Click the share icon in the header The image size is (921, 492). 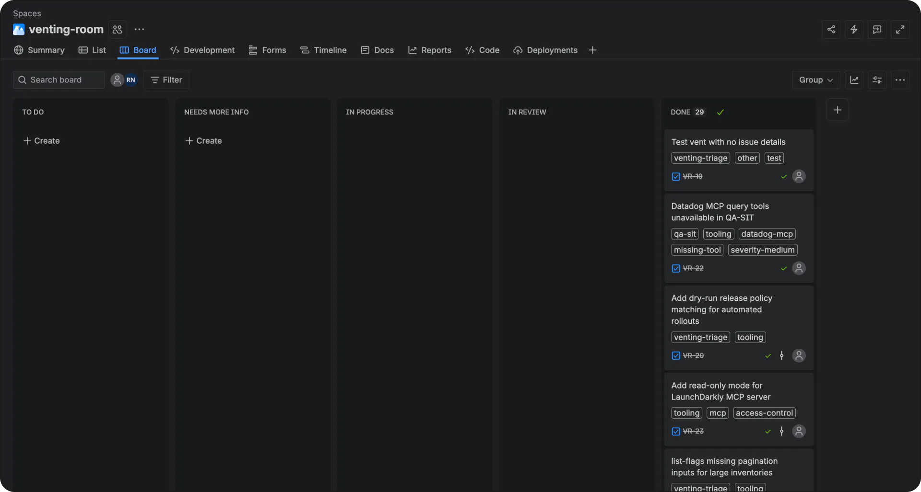(x=831, y=30)
